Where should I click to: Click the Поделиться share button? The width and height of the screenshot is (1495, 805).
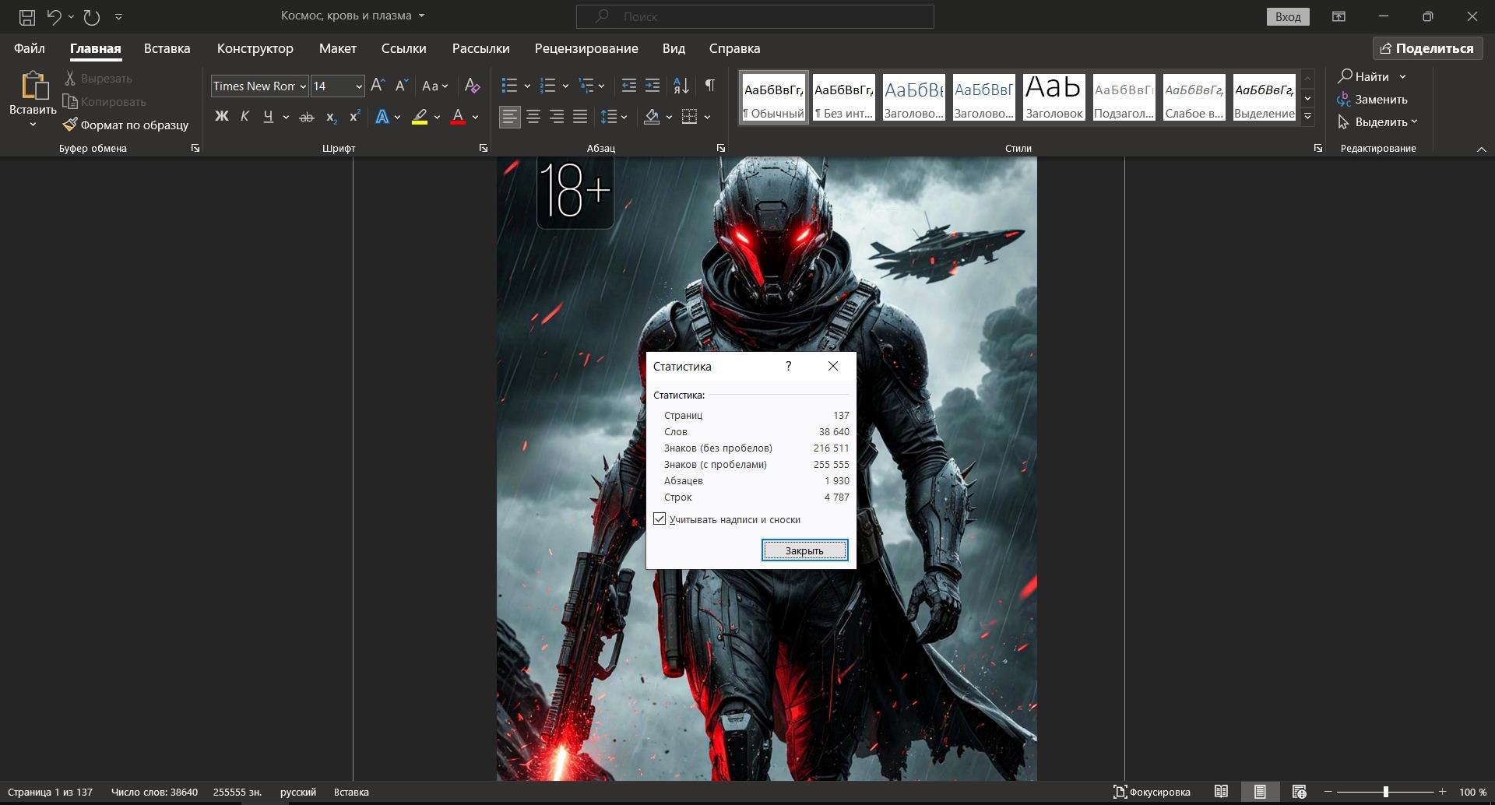point(1426,48)
